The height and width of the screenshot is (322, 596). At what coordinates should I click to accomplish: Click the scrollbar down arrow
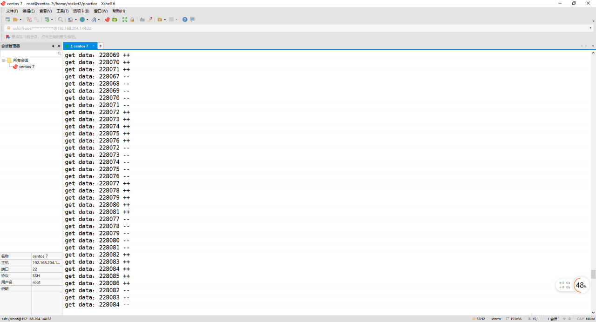tap(593, 312)
